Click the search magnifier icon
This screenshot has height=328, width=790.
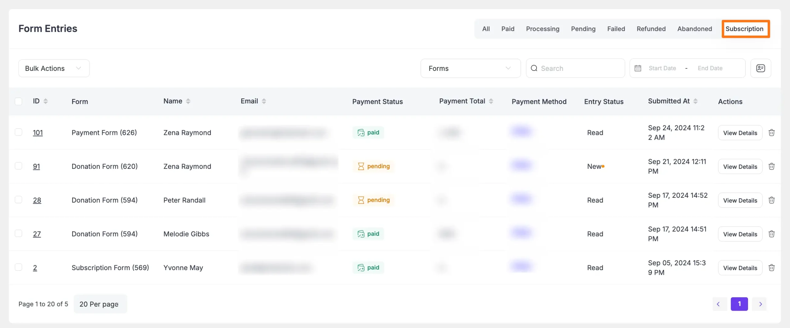tap(534, 68)
